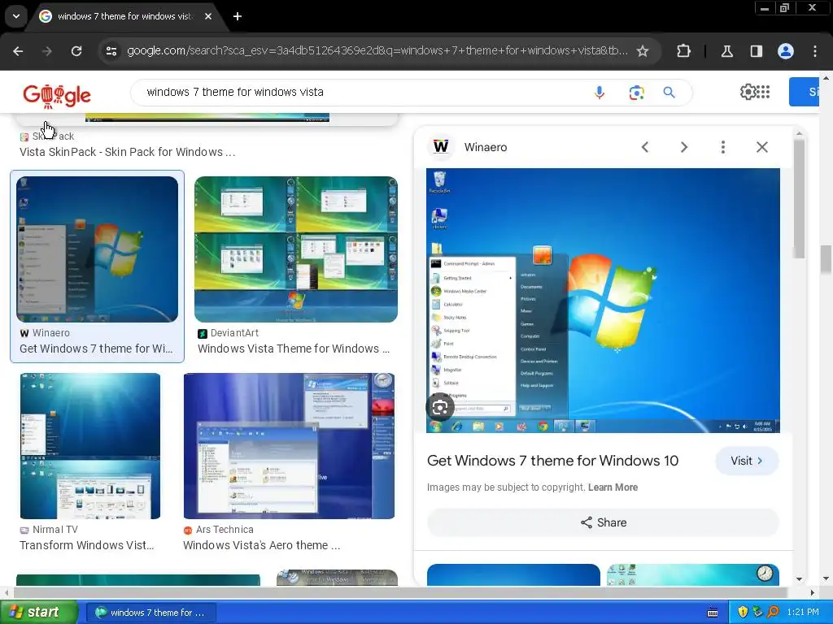
Task: Open the Nirmal TV result thumbnail
Action: (x=90, y=446)
